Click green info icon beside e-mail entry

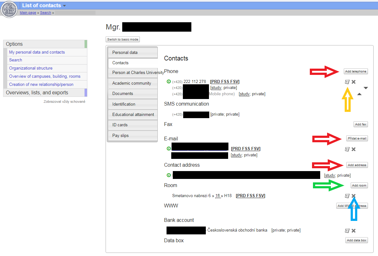point(169,149)
